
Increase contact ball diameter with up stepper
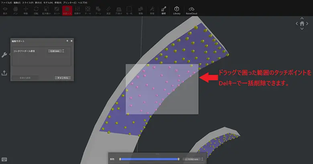63,50
